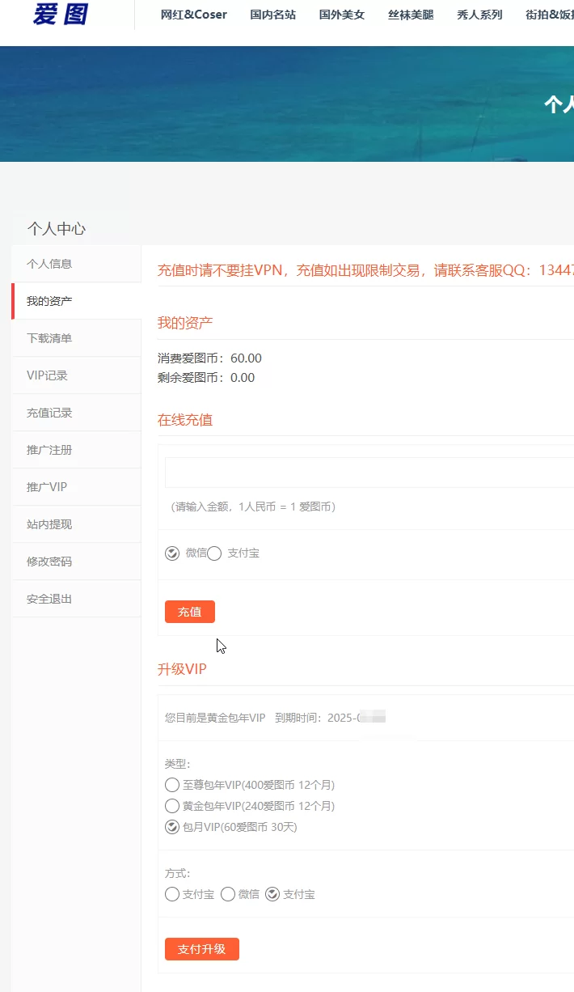This screenshot has width=574, height=992.
Task: Open 站内提现 sidebar entry
Action: click(x=76, y=524)
